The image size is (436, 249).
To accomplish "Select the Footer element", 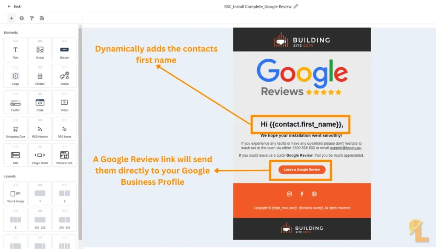I will coord(16,102).
